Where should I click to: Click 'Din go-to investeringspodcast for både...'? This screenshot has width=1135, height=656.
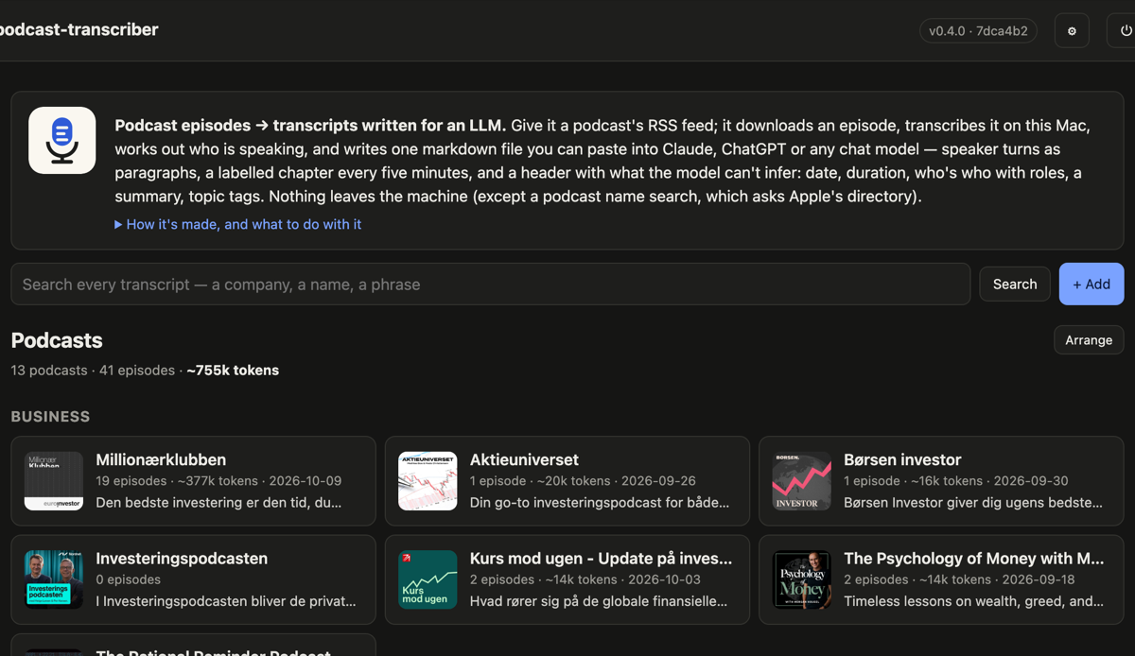tap(600, 503)
